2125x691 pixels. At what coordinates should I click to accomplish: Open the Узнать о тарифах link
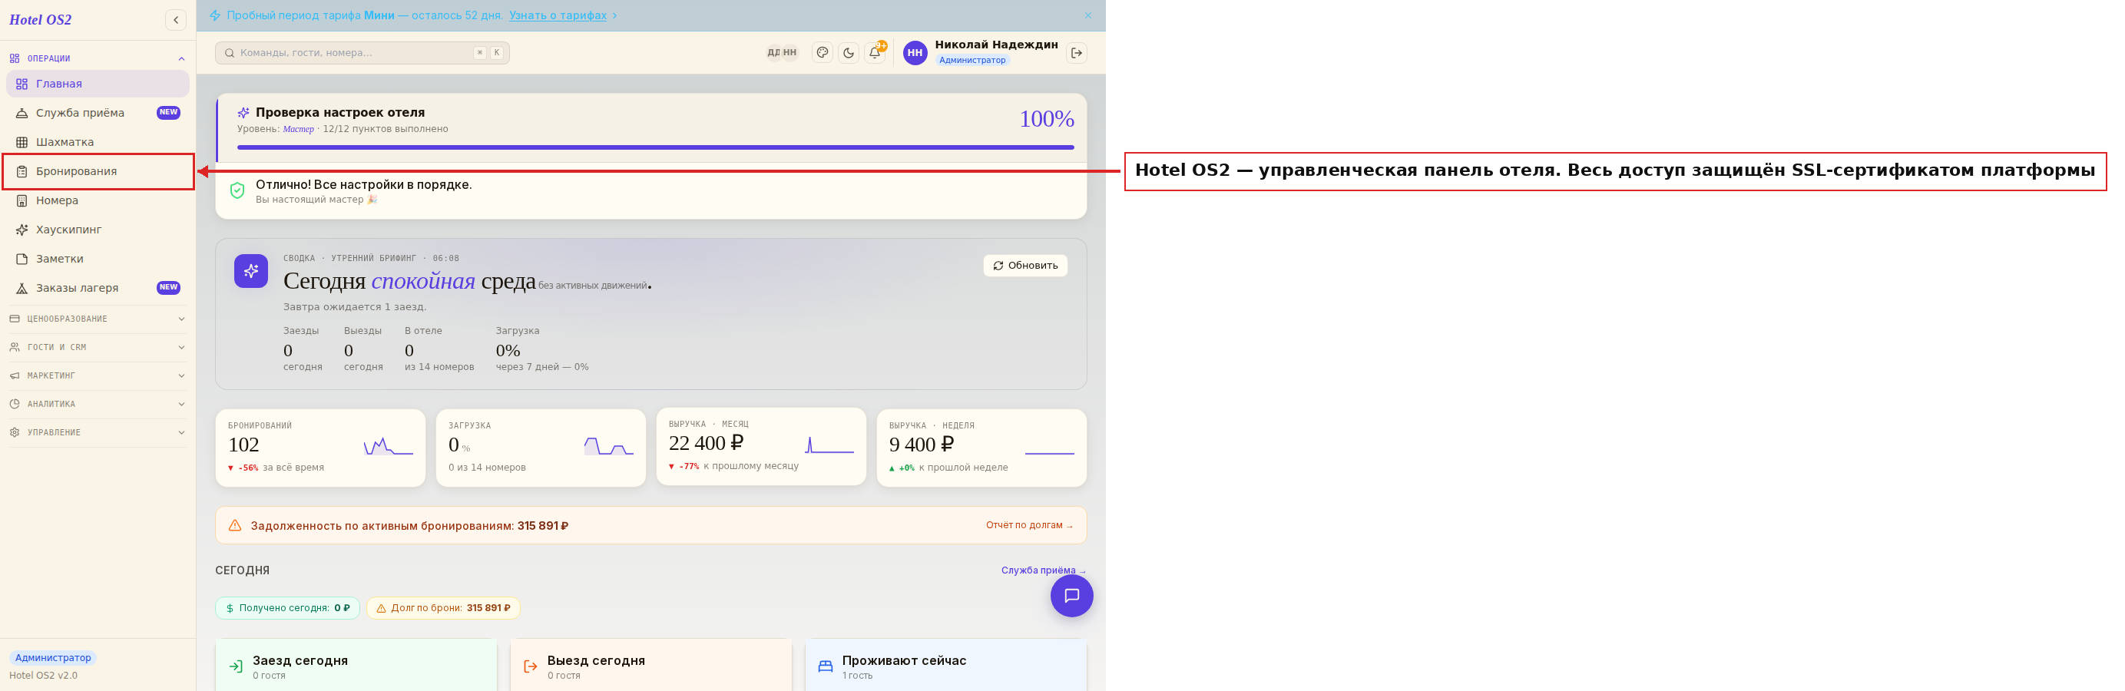pyautogui.click(x=558, y=15)
